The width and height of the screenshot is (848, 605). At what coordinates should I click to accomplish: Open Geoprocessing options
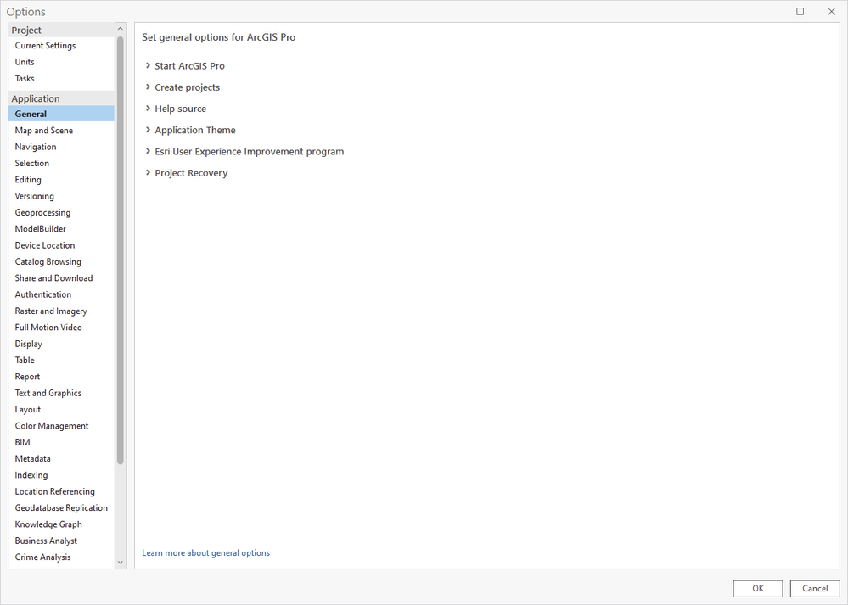pos(61,212)
